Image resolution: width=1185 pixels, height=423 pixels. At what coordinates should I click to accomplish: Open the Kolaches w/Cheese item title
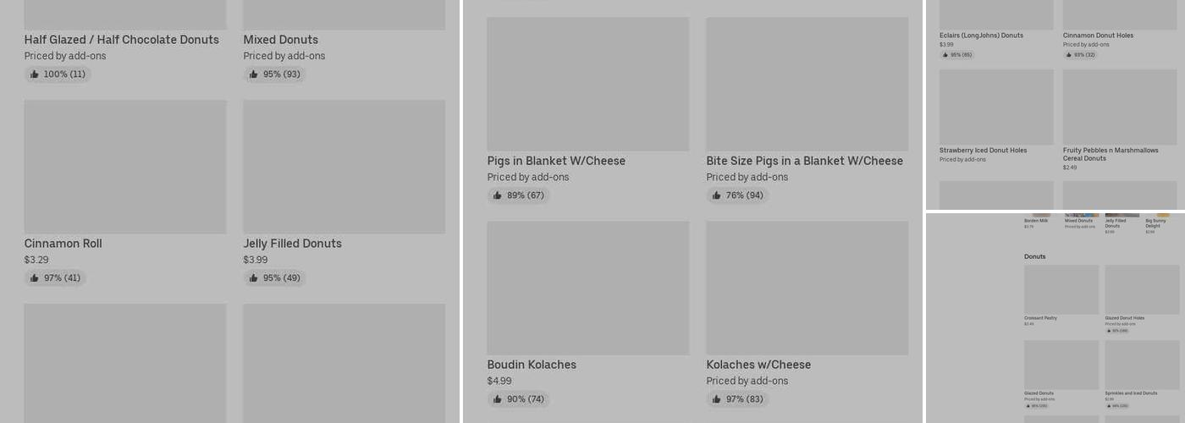pos(758,365)
